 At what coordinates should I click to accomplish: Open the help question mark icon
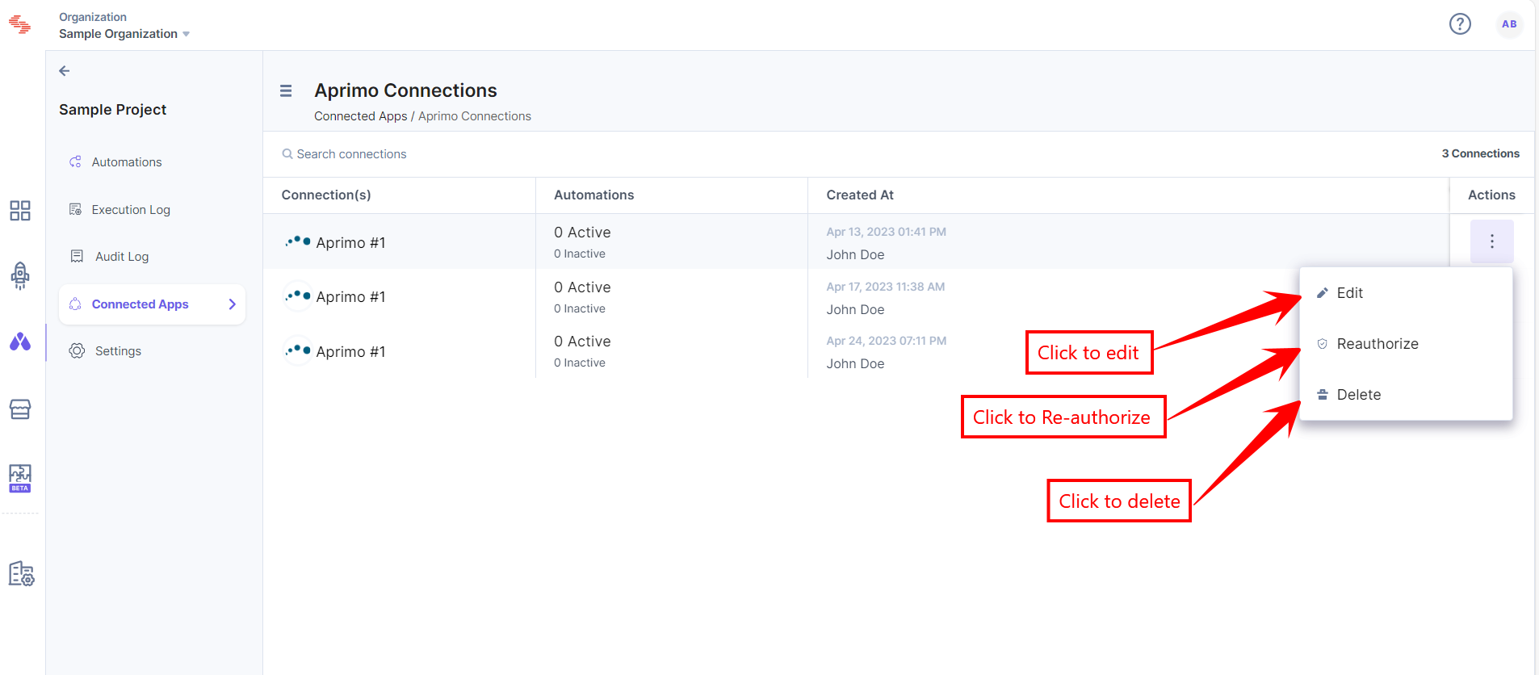tap(1460, 24)
